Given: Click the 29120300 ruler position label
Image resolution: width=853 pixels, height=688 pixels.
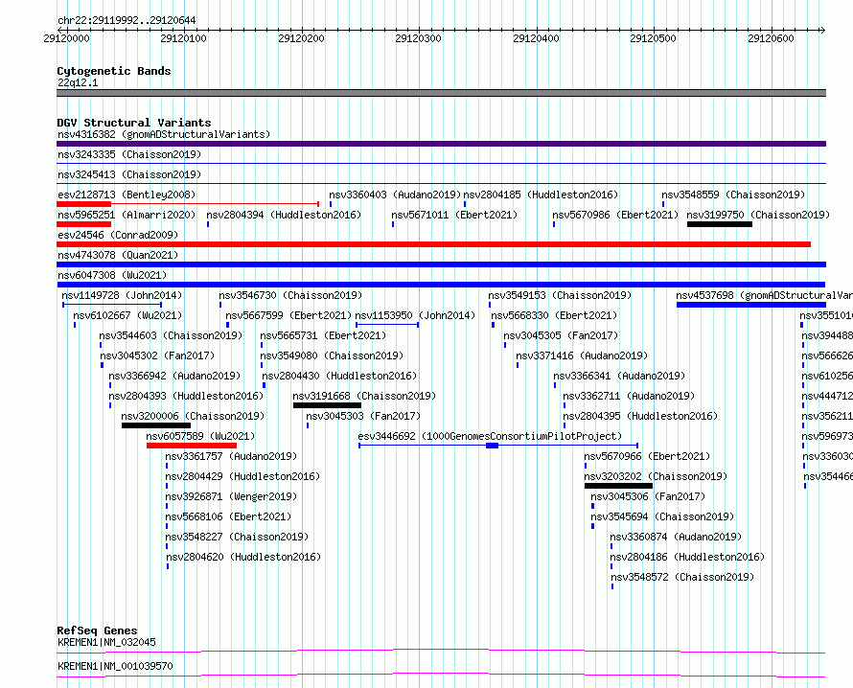Looking at the screenshot, I should [x=418, y=38].
